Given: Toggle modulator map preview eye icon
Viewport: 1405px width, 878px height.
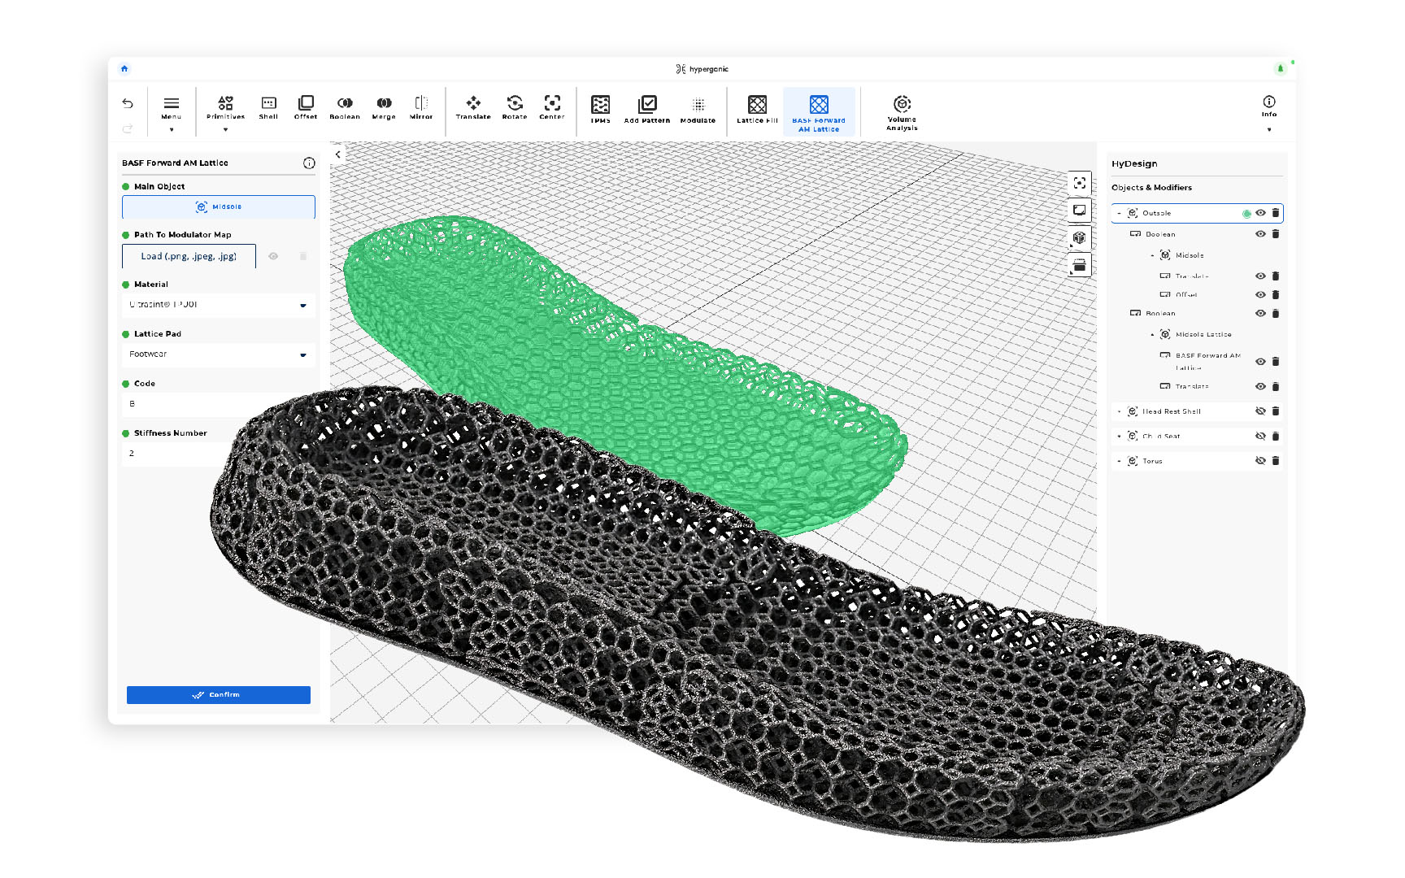Looking at the screenshot, I should click(274, 256).
